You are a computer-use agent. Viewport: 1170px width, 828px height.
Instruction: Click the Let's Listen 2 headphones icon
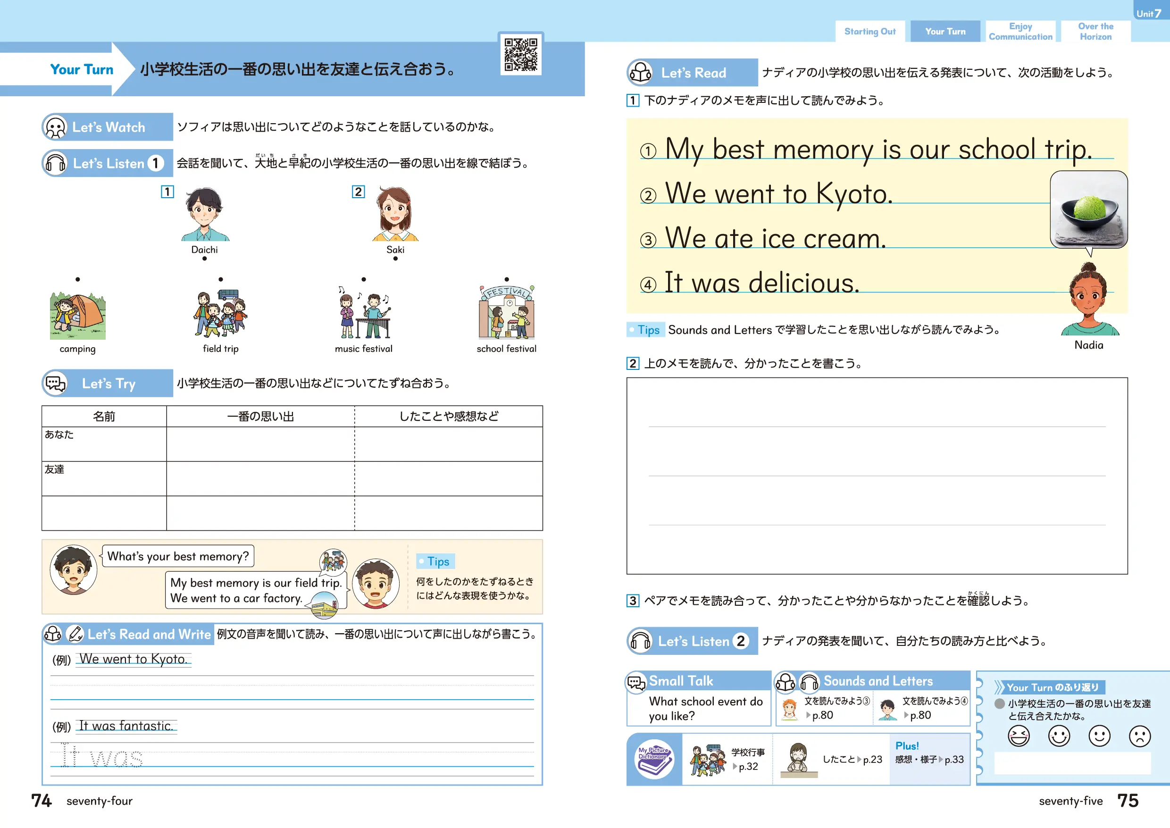(x=640, y=641)
